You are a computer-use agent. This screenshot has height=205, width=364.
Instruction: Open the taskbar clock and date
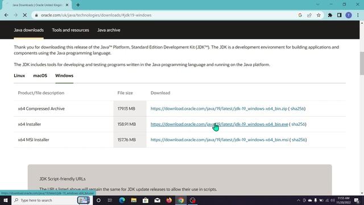344,200
